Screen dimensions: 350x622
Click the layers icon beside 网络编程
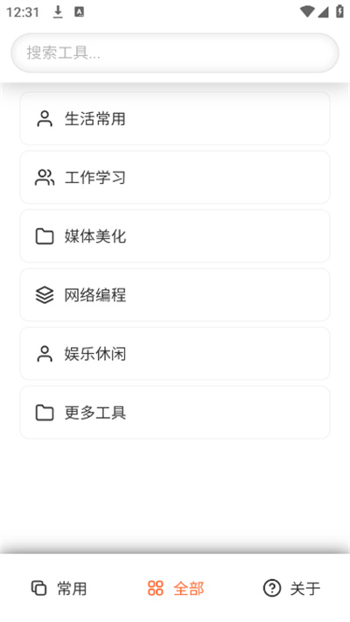(45, 294)
